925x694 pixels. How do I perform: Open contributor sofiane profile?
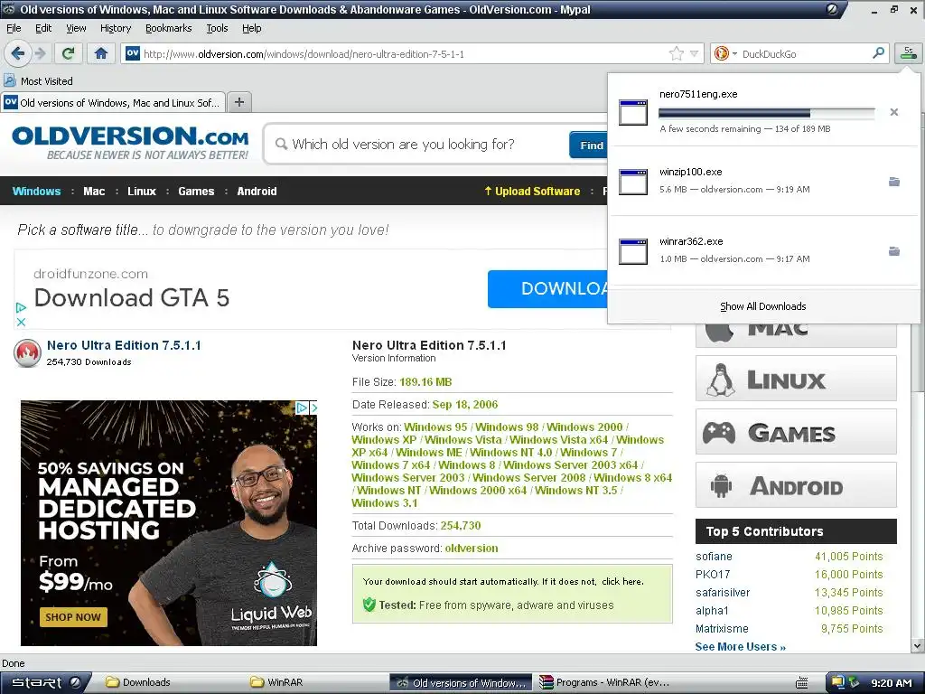(x=714, y=556)
